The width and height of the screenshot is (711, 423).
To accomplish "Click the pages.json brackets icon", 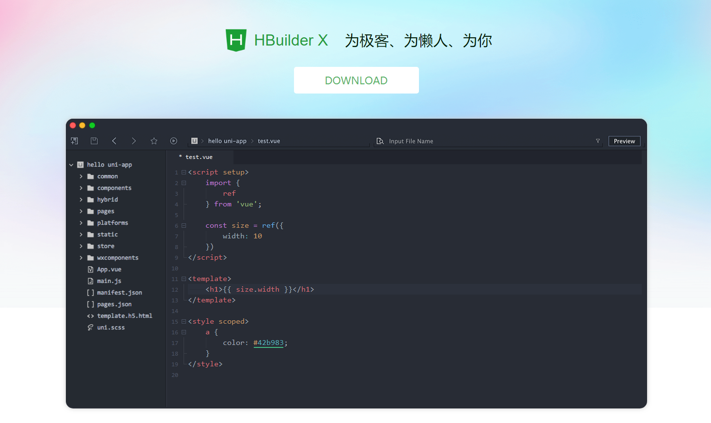I will [91, 304].
